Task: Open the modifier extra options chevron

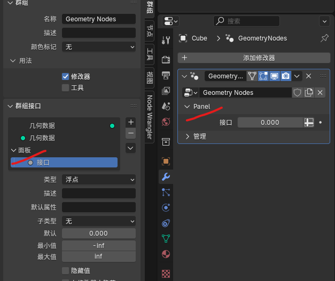Action: coord(297,76)
